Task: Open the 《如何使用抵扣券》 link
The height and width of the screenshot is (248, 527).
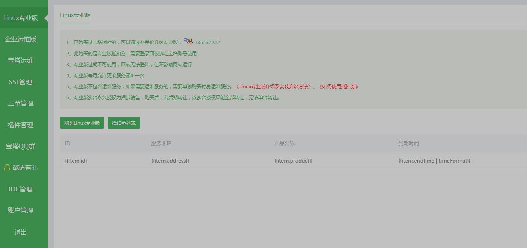Action: click(x=339, y=87)
